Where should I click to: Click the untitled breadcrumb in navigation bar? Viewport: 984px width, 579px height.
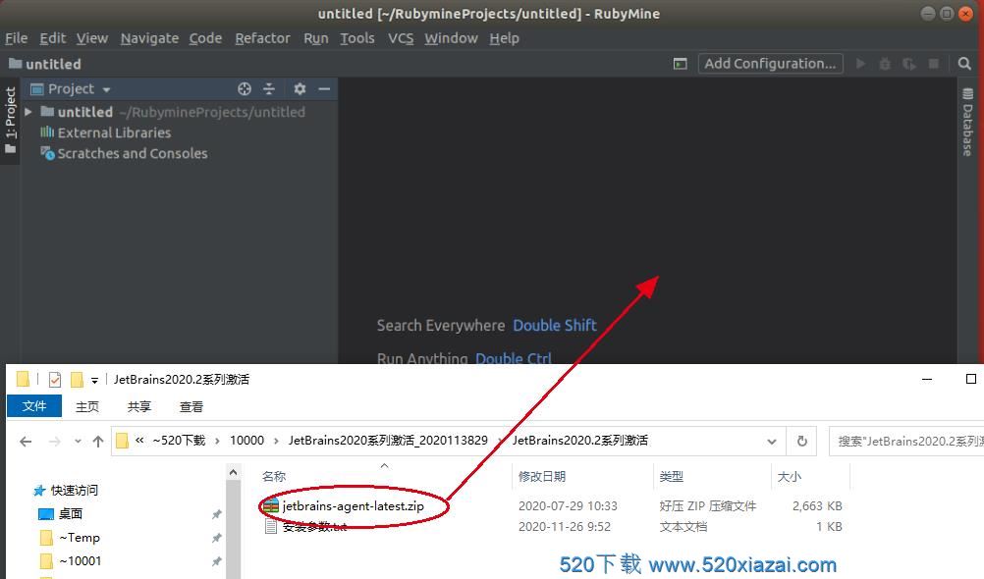pos(45,64)
